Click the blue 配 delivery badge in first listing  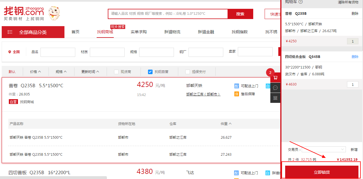(x=236, y=86)
